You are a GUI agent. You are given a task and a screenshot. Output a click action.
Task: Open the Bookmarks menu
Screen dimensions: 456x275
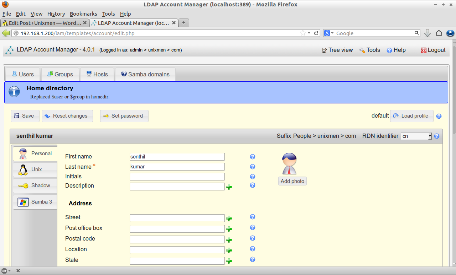click(83, 14)
